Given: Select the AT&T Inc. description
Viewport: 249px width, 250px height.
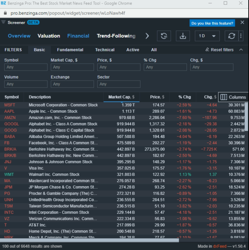Looking at the screenshot, I should point(37,225).
